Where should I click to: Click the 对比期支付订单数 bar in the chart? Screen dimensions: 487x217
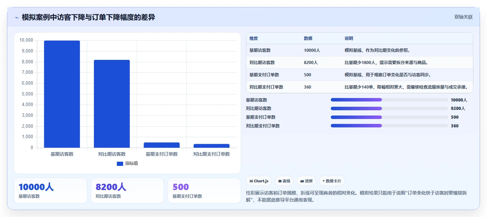(x=211, y=146)
